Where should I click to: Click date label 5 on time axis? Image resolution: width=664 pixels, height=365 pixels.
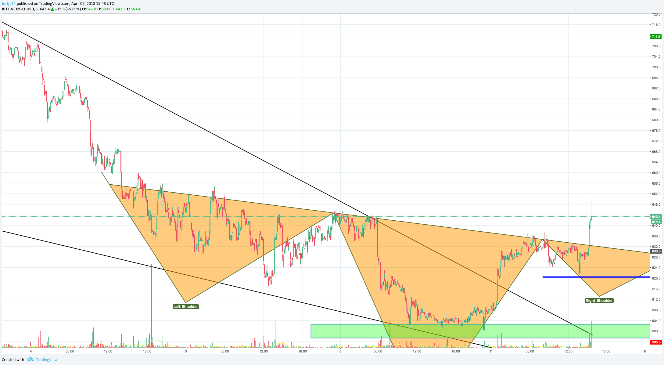(186, 351)
